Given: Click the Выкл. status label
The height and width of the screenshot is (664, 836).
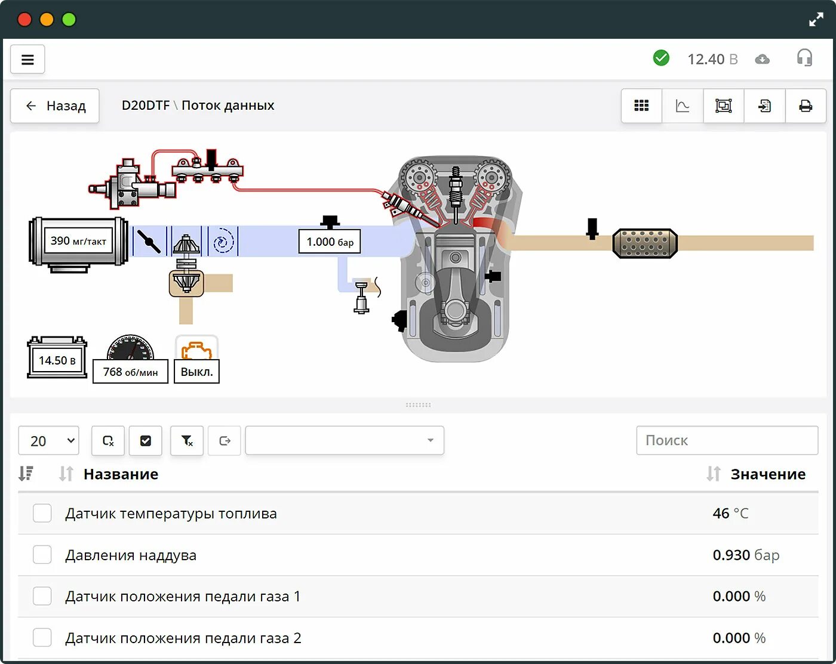Looking at the screenshot, I should pos(197,372).
